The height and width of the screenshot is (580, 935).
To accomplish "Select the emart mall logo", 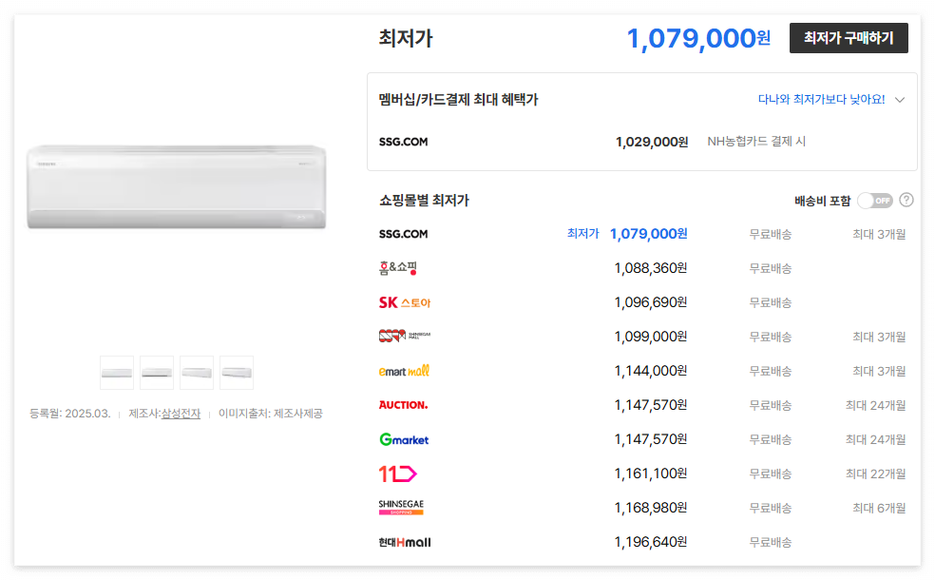I will (x=403, y=370).
